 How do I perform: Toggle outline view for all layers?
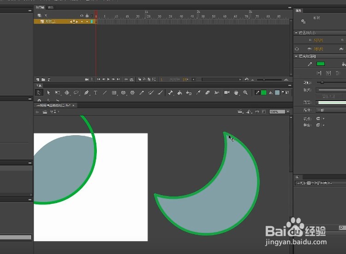click(92, 16)
